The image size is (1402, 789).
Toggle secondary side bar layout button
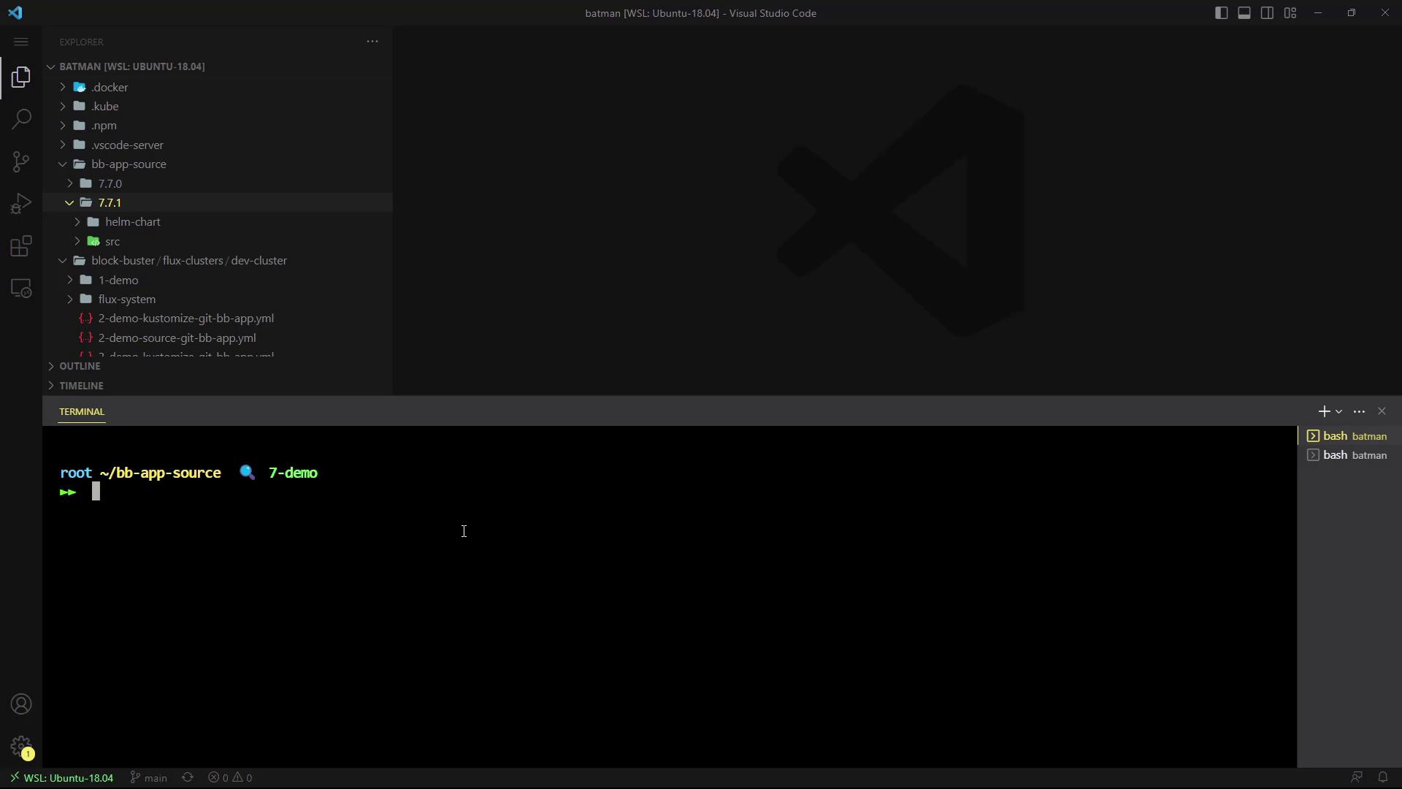click(1267, 13)
